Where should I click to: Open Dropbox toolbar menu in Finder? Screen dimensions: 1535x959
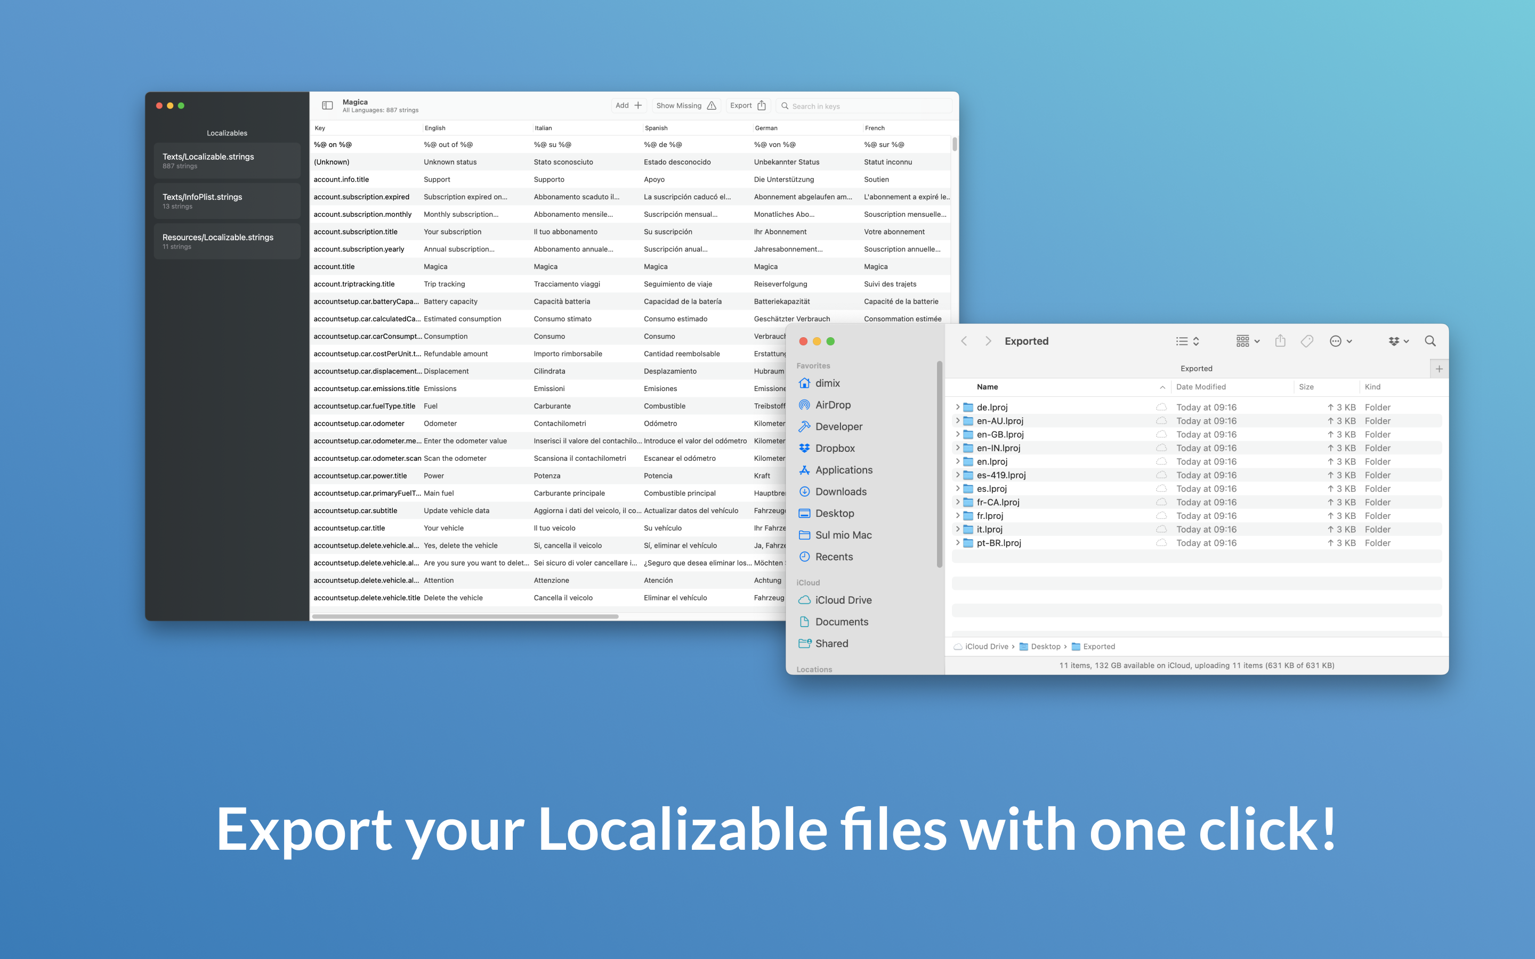(x=1398, y=341)
